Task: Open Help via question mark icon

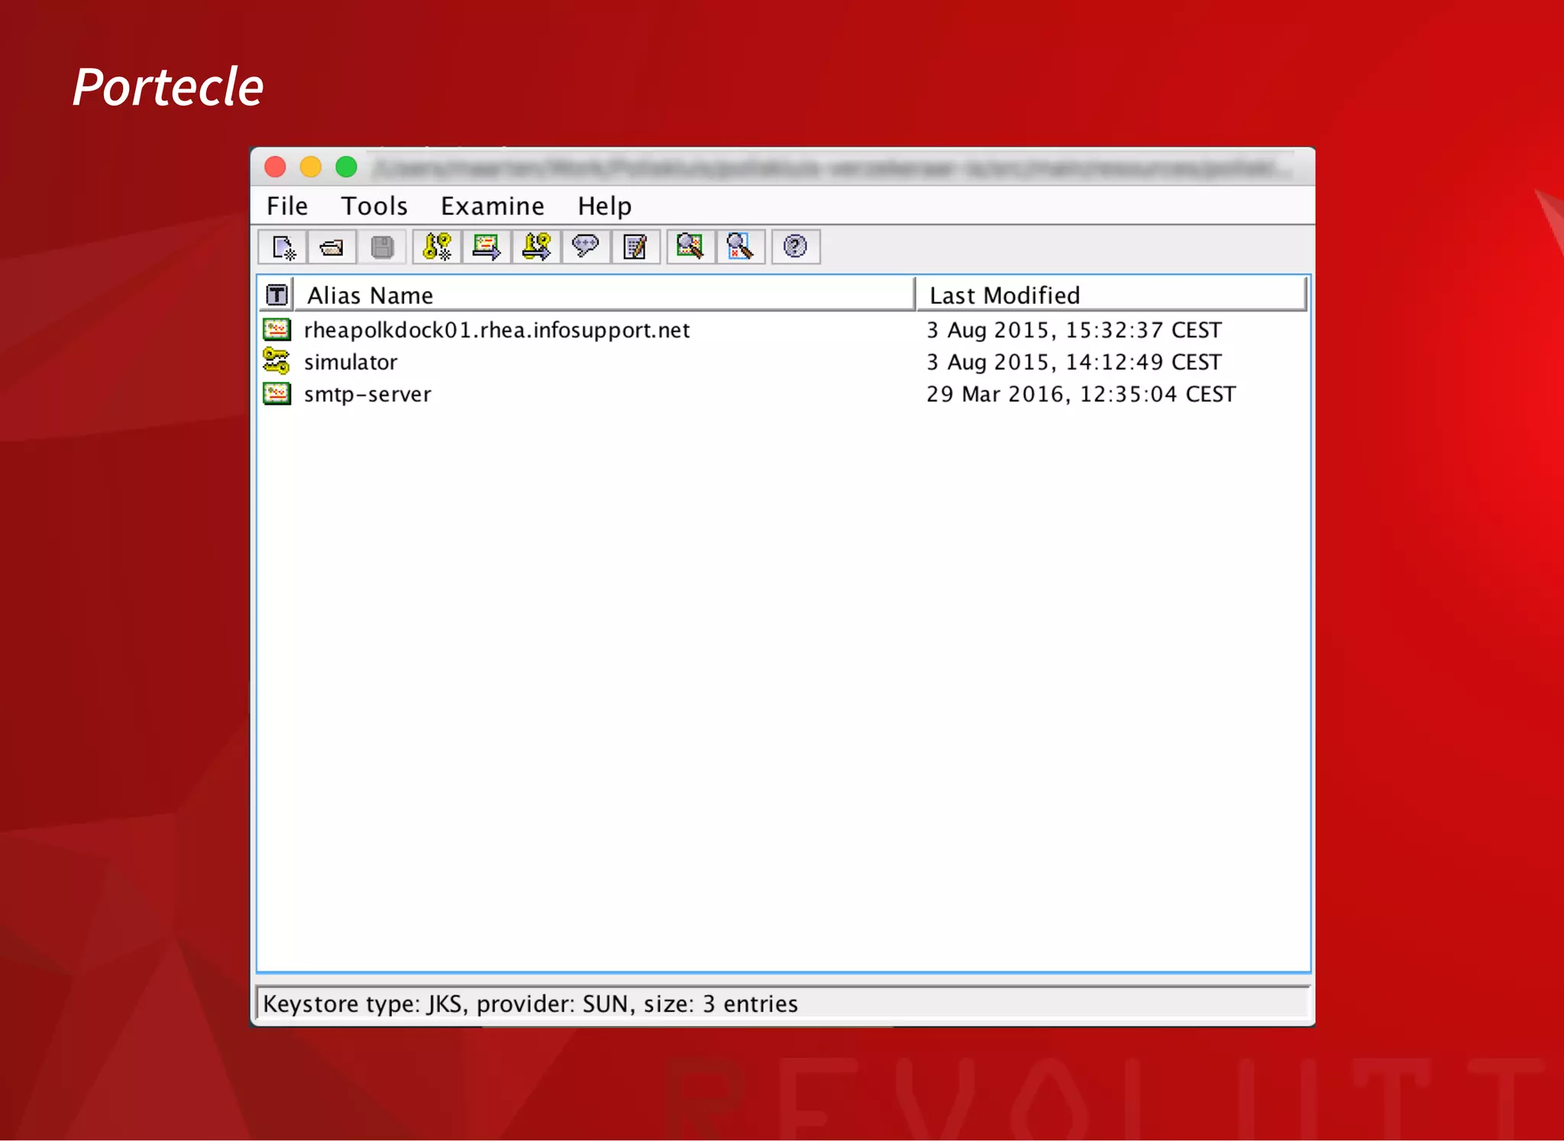Action: pyautogui.click(x=796, y=247)
